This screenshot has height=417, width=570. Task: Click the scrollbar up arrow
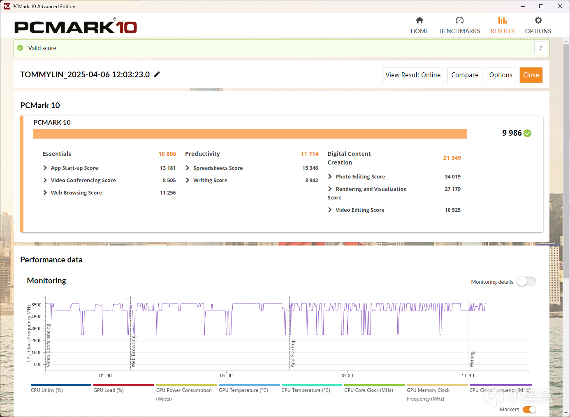click(x=566, y=41)
